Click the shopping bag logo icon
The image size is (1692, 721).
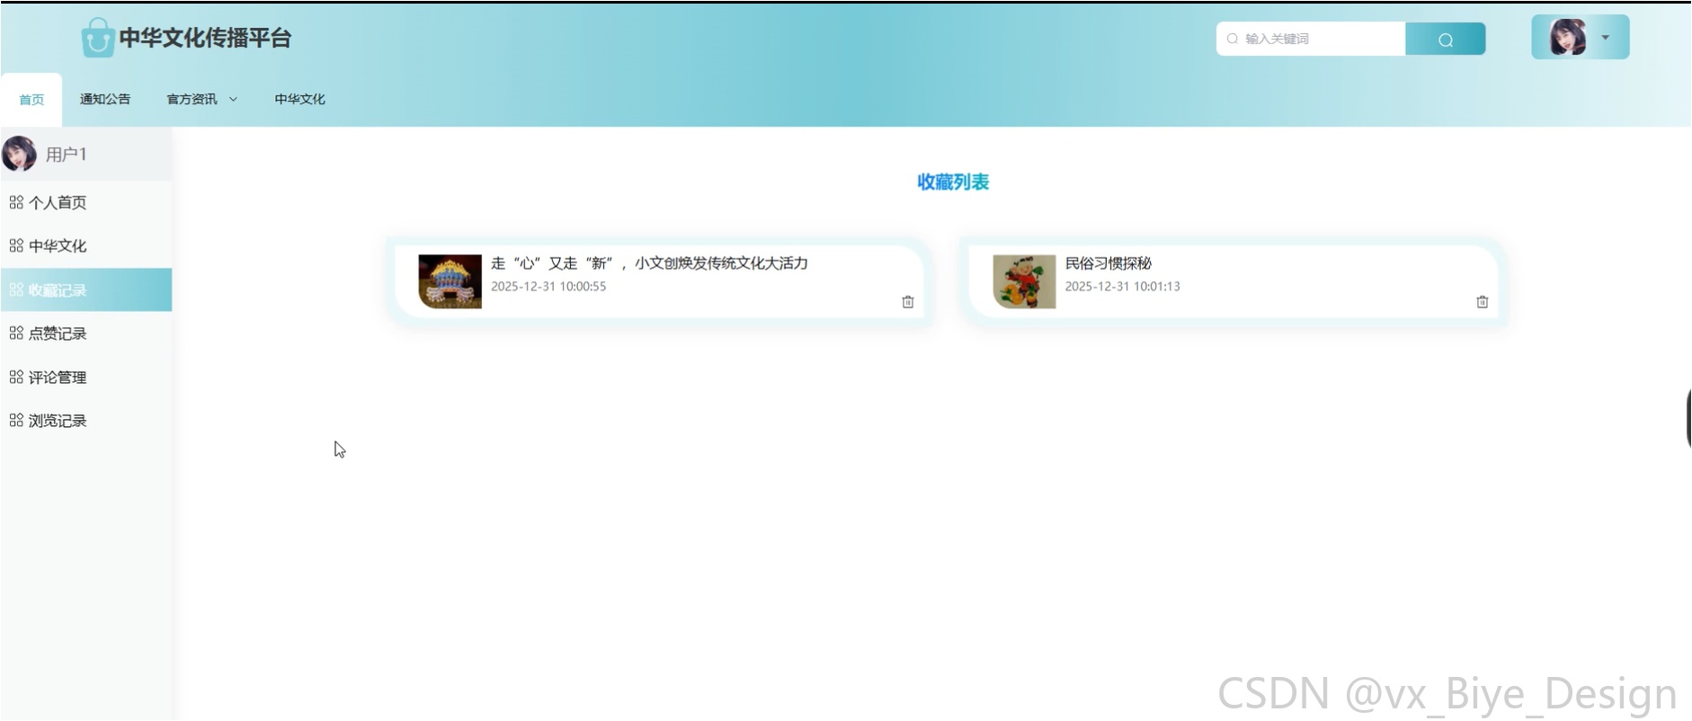coord(97,38)
